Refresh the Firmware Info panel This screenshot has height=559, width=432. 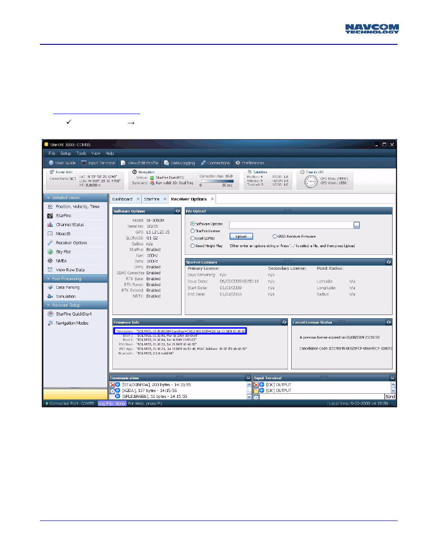click(x=284, y=322)
